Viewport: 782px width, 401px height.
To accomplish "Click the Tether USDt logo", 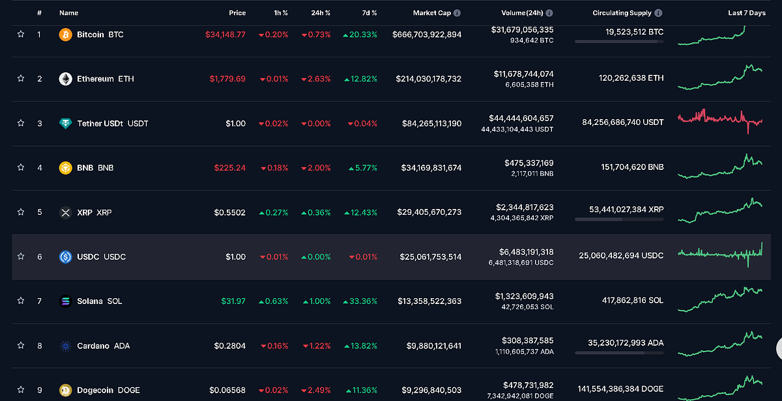I will coord(65,123).
